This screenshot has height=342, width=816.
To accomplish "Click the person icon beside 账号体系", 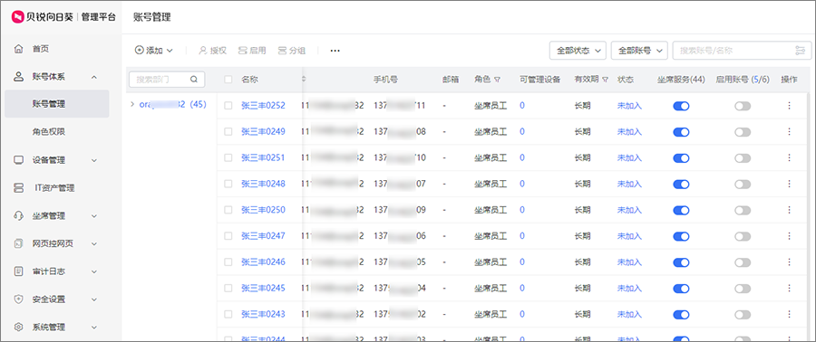I will pyautogui.click(x=19, y=77).
